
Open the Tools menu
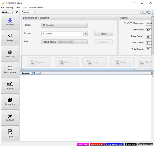[x=24, y=7]
